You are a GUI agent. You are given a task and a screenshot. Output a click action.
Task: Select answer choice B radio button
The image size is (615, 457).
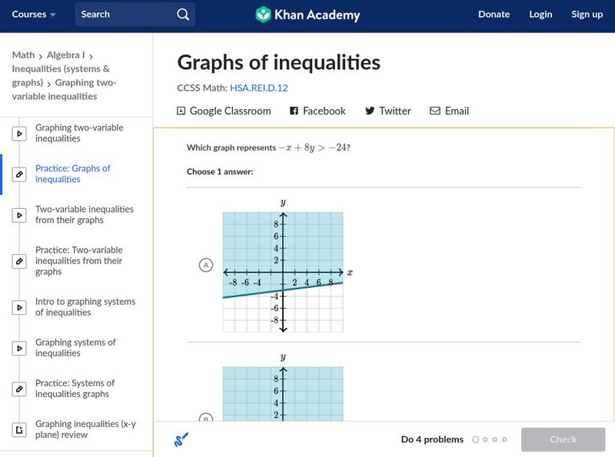click(x=205, y=419)
